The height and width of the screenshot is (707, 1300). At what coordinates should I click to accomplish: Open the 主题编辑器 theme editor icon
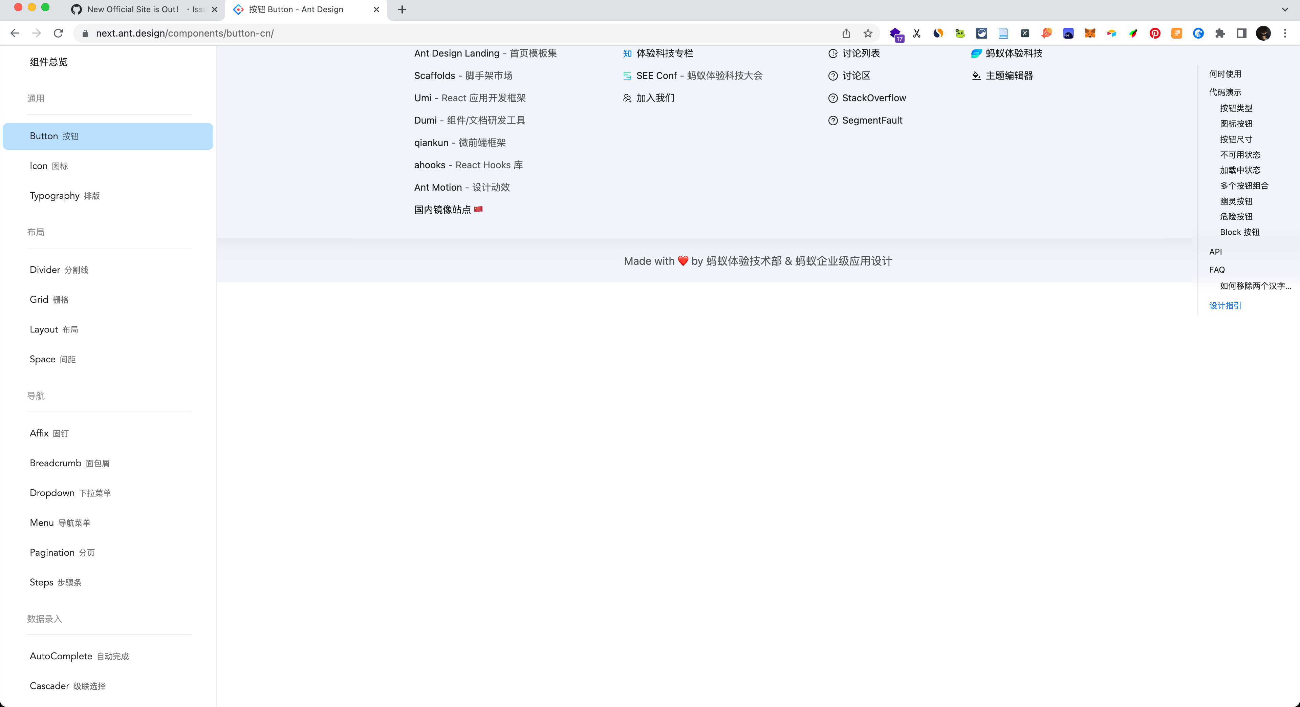click(x=975, y=76)
